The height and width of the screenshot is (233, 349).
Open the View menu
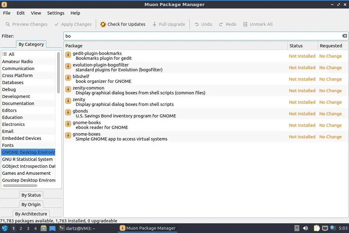[36, 13]
